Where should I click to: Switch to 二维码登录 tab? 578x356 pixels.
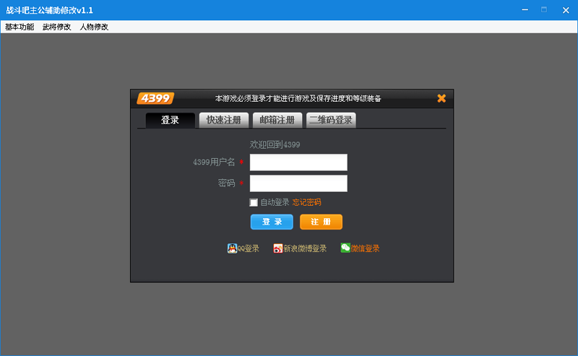coord(331,120)
